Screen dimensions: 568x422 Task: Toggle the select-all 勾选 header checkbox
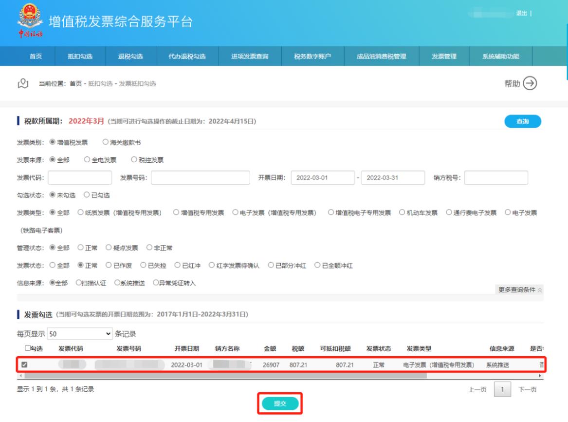pos(27,348)
